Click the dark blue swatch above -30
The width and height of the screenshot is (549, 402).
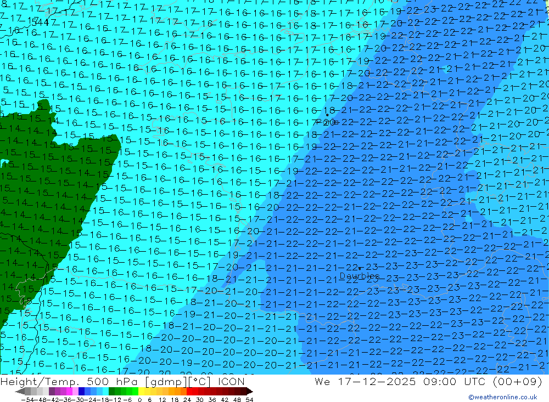(x=82, y=391)
